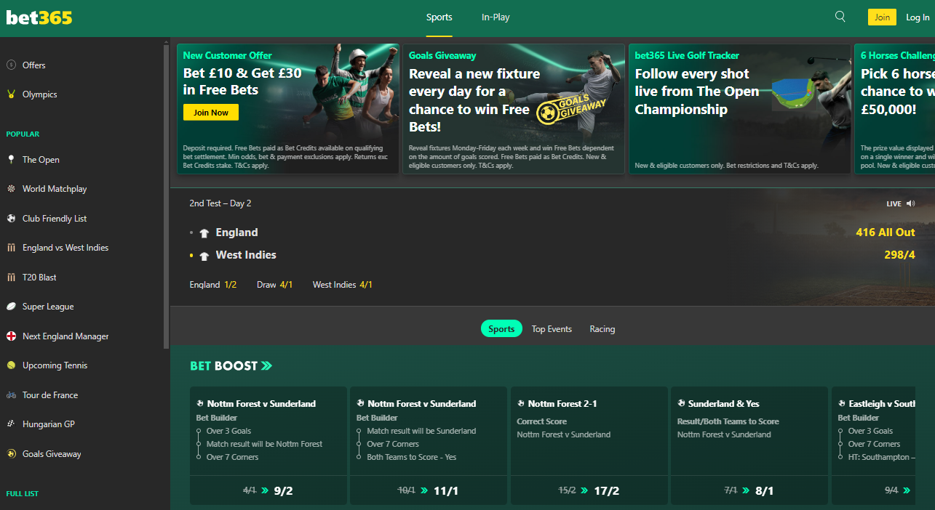
Task: Open the bet365 Live Golf Tracker banner
Action: [x=739, y=109]
